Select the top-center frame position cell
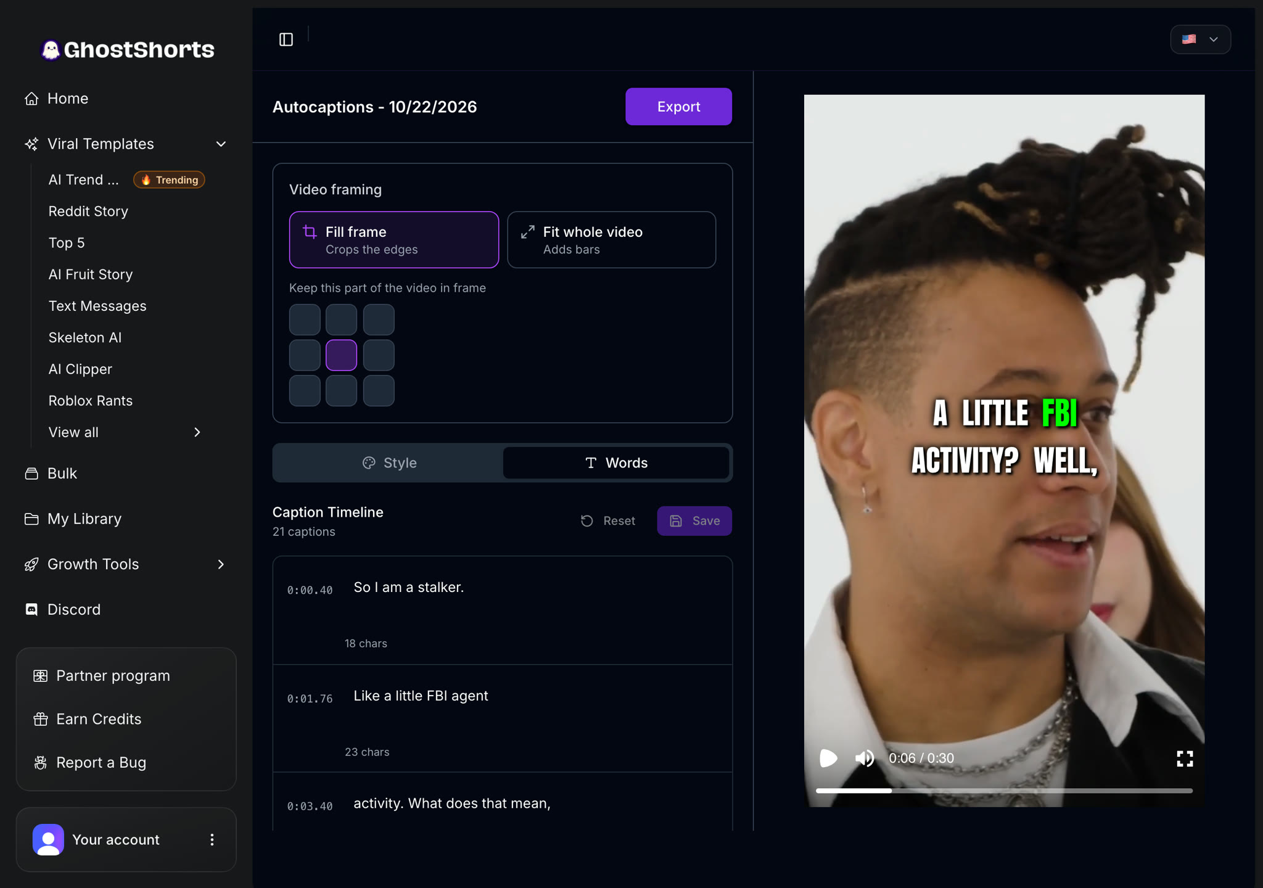Image resolution: width=1263 pixels, height=888 pixels. click(x=341, y=319)
